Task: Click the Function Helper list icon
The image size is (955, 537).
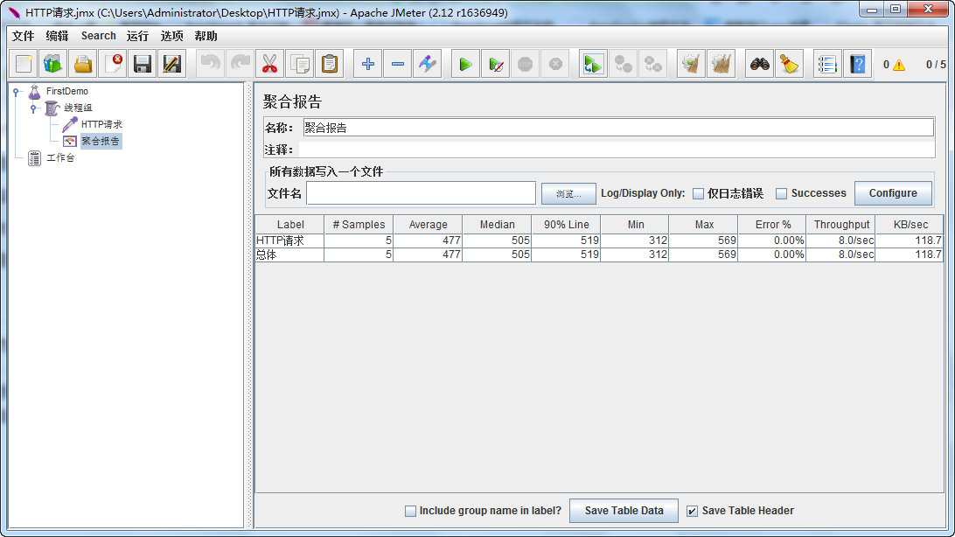Action: point(827,64)
